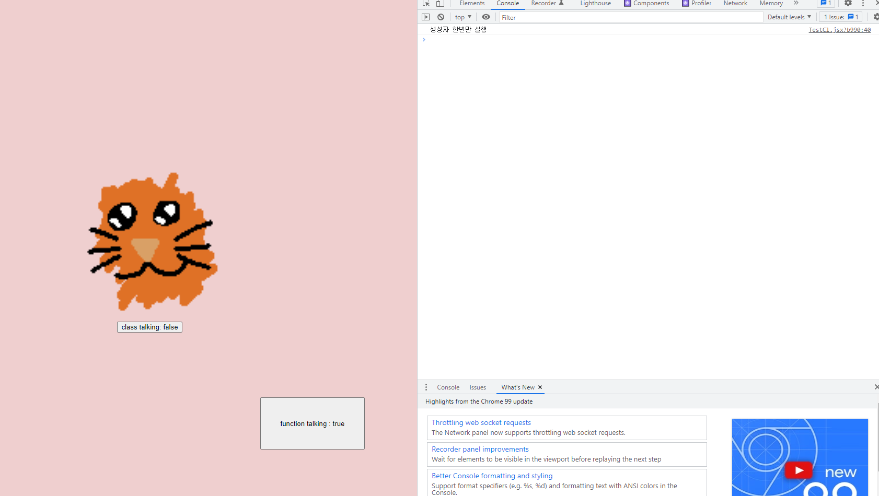Open Better Console formatting and styling link

492,476
